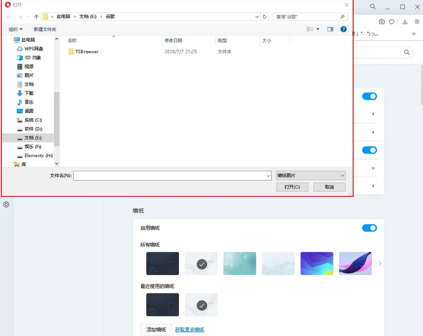The width and height of the screenshot is (423, 336).
Task: Open the 获取更多墙纸 link
Action: [190, 329]
